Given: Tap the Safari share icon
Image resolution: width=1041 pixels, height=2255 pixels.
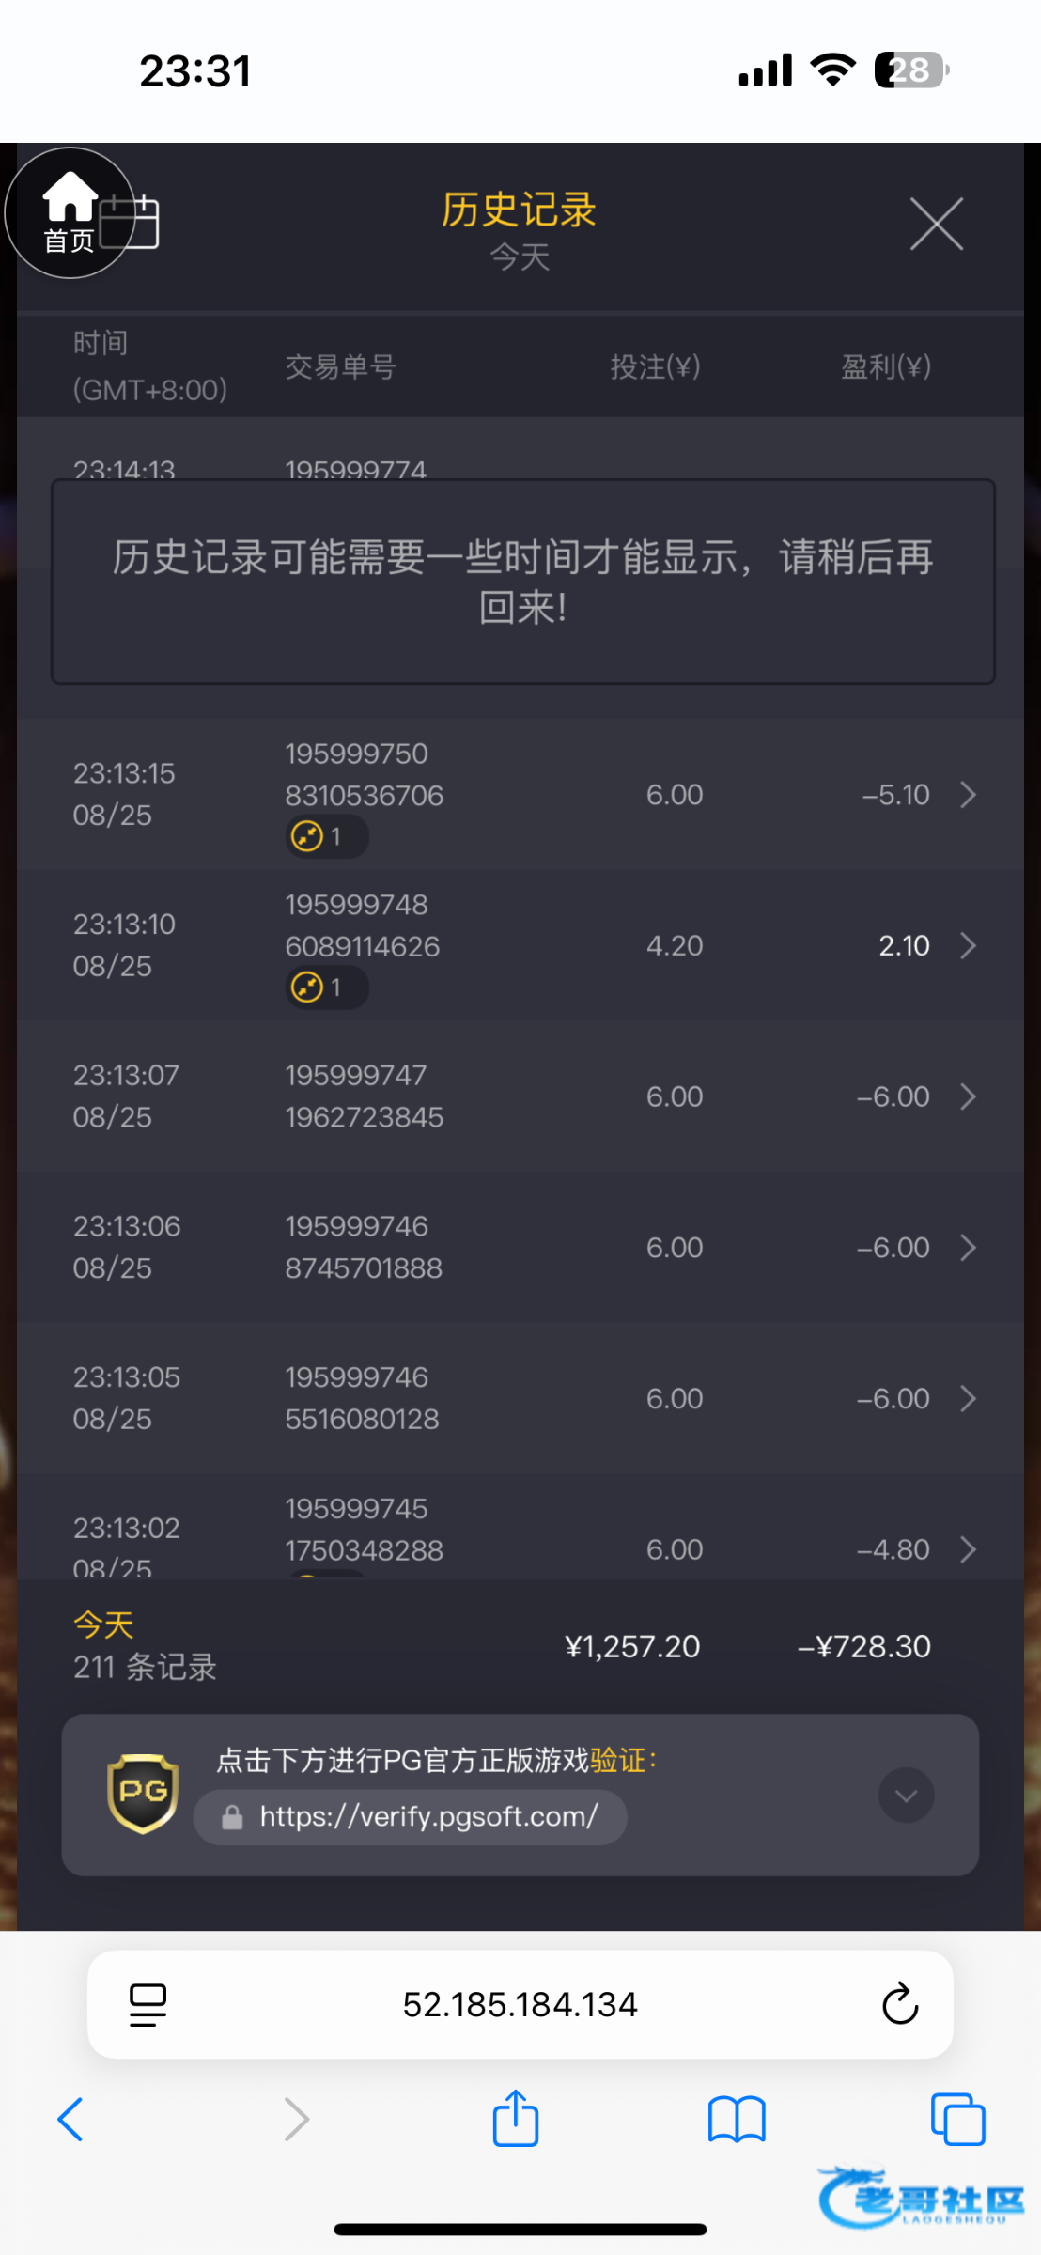Looking at the screenshot, I should point(516,2119).
